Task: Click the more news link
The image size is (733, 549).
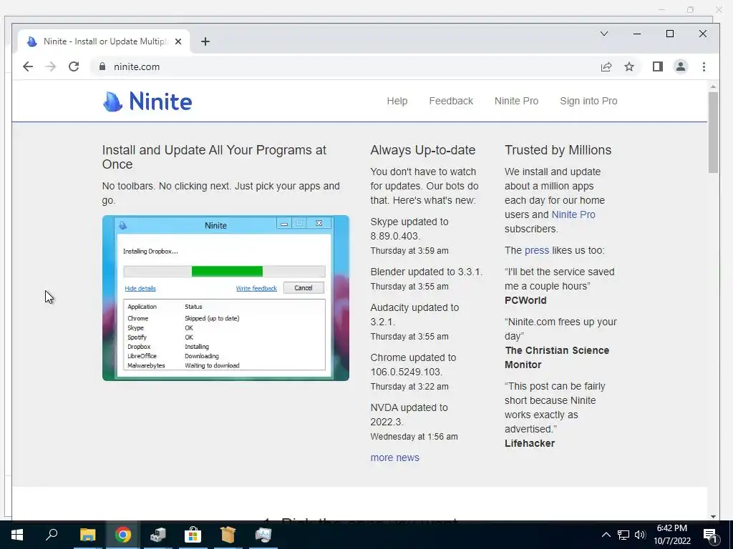Action: [x=395, y=457]
